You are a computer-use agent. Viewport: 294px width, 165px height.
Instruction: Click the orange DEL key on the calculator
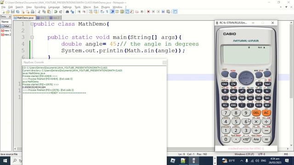[256, 113]
